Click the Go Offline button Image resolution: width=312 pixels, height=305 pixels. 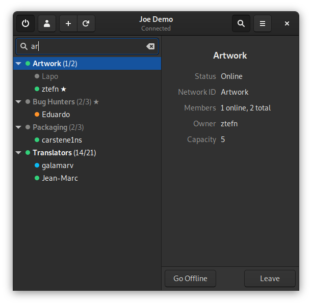[190, 279]
